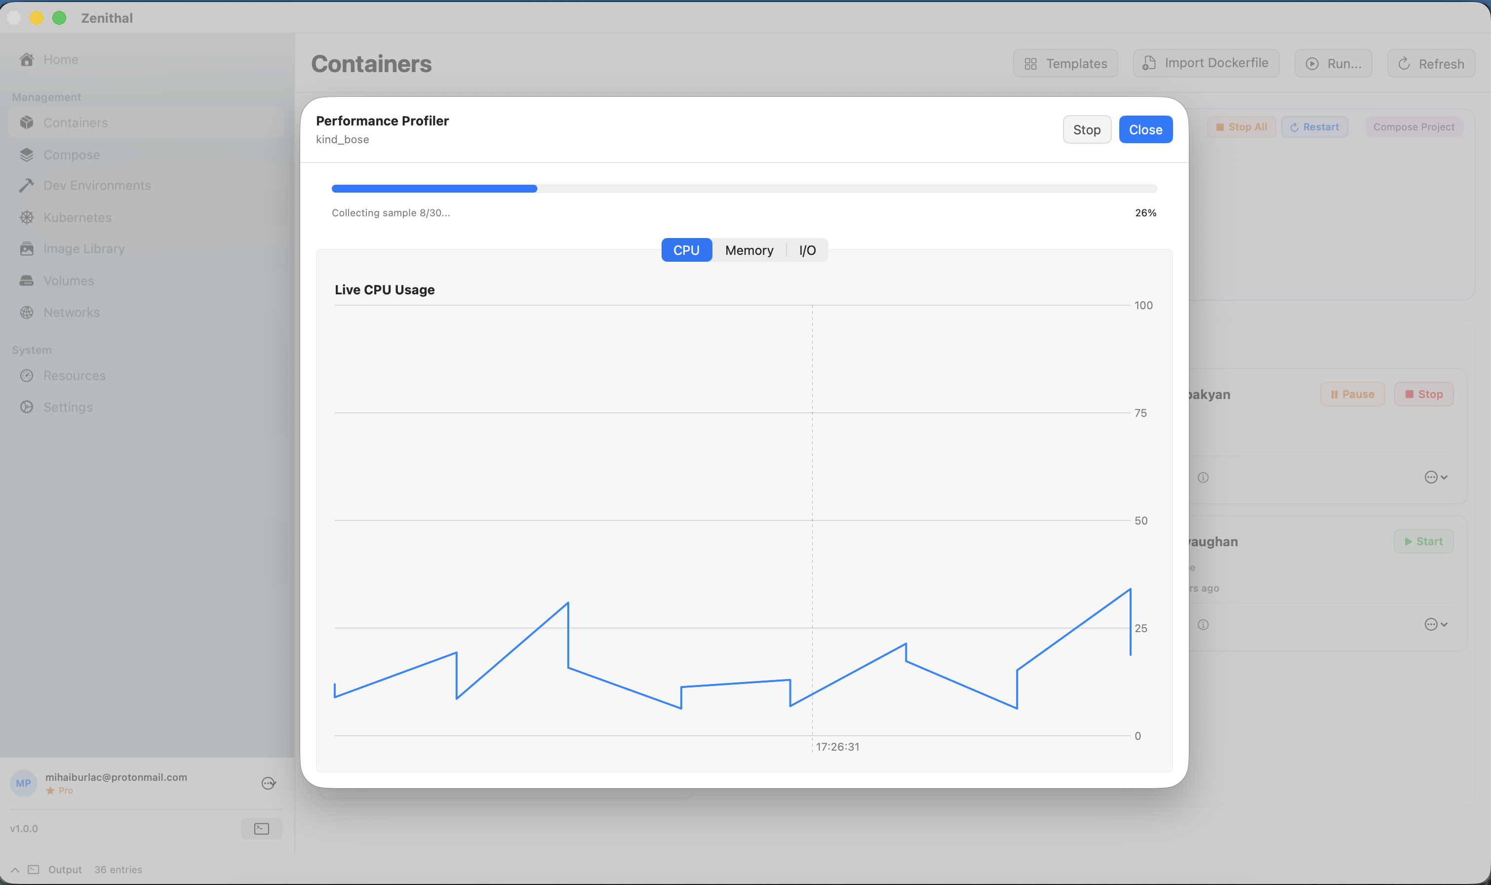The height and width of the screenshot is (885, 1491).
Task: Click the Home icon in sidebar
Action: pos(26,60)
